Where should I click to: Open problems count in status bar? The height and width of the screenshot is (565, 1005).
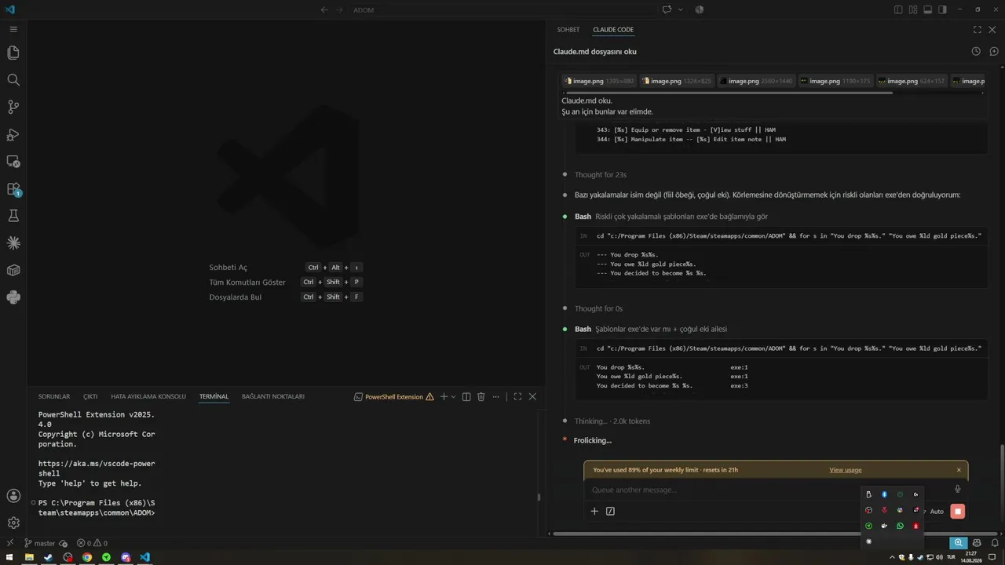92,543
